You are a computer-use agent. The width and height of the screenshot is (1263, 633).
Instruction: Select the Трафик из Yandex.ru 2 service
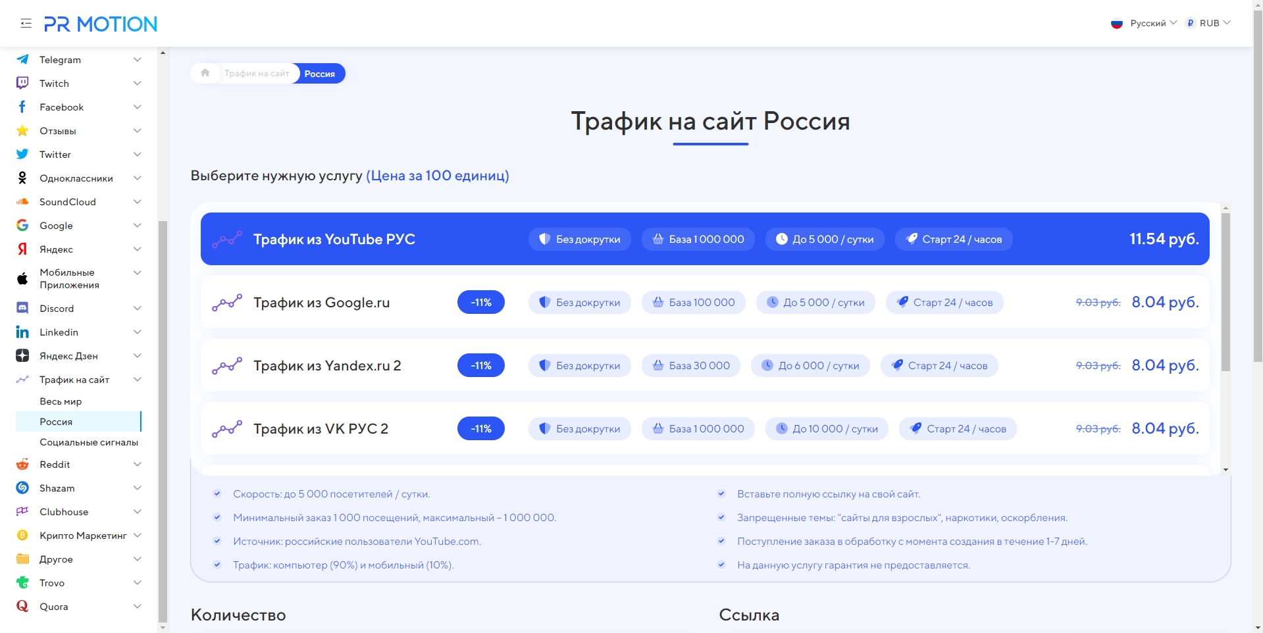pyautogui.click(x=705, y=365)
